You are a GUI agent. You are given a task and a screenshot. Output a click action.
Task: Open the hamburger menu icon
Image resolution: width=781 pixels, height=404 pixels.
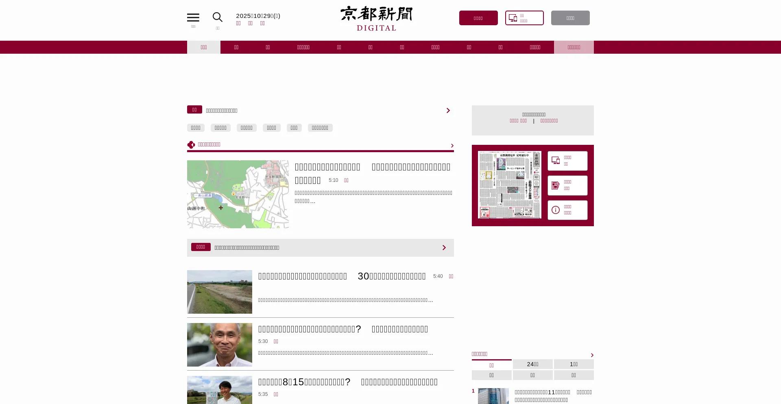(x=193, y=17)
